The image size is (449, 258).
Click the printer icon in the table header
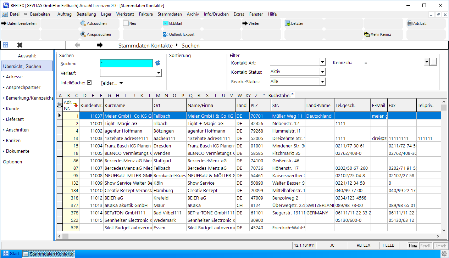coord(60,105)
